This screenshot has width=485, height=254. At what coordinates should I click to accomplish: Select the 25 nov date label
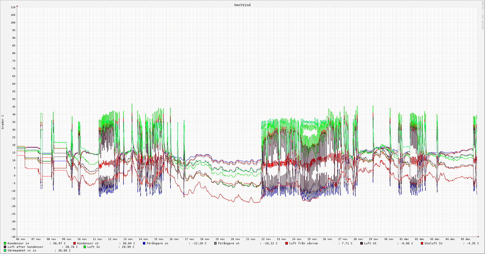click(312, 239)
